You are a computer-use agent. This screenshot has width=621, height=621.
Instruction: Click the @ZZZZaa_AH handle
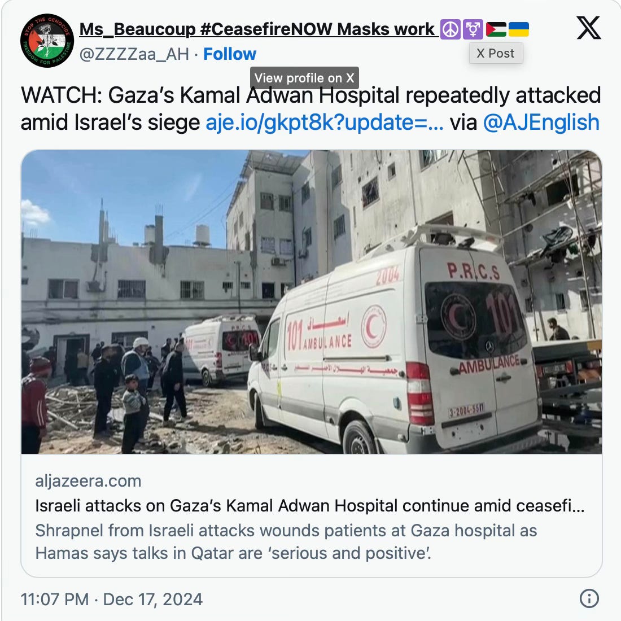pos(134,54)
